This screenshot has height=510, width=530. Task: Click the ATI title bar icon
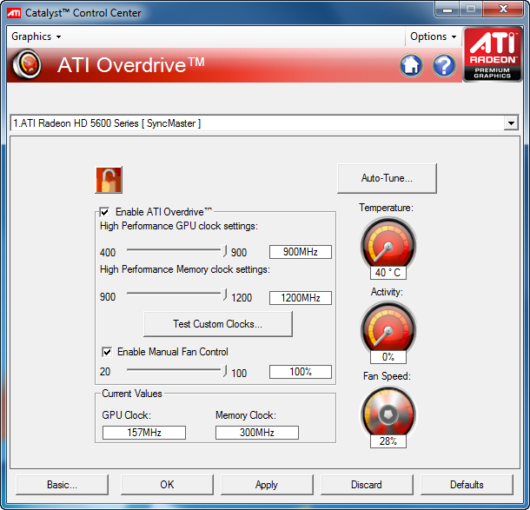pos(14,13)
